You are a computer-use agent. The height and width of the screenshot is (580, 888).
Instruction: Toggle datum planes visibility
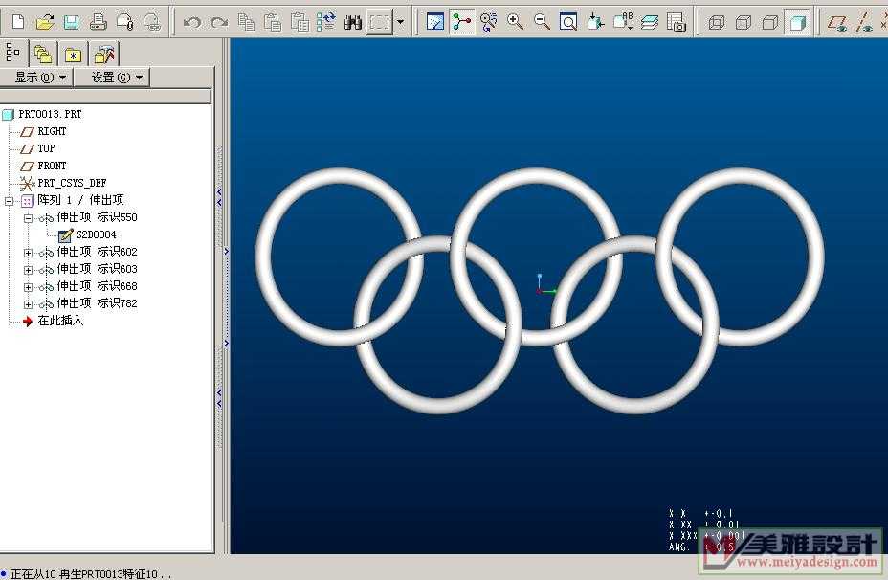pyautogui.click(x=836, y=22)
